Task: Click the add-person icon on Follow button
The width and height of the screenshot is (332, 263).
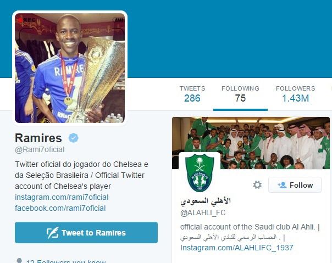Action: [282, 185]
